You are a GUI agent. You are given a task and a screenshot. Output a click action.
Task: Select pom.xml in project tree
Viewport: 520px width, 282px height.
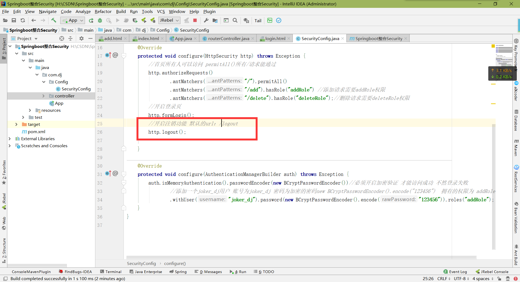click(34, 132)
